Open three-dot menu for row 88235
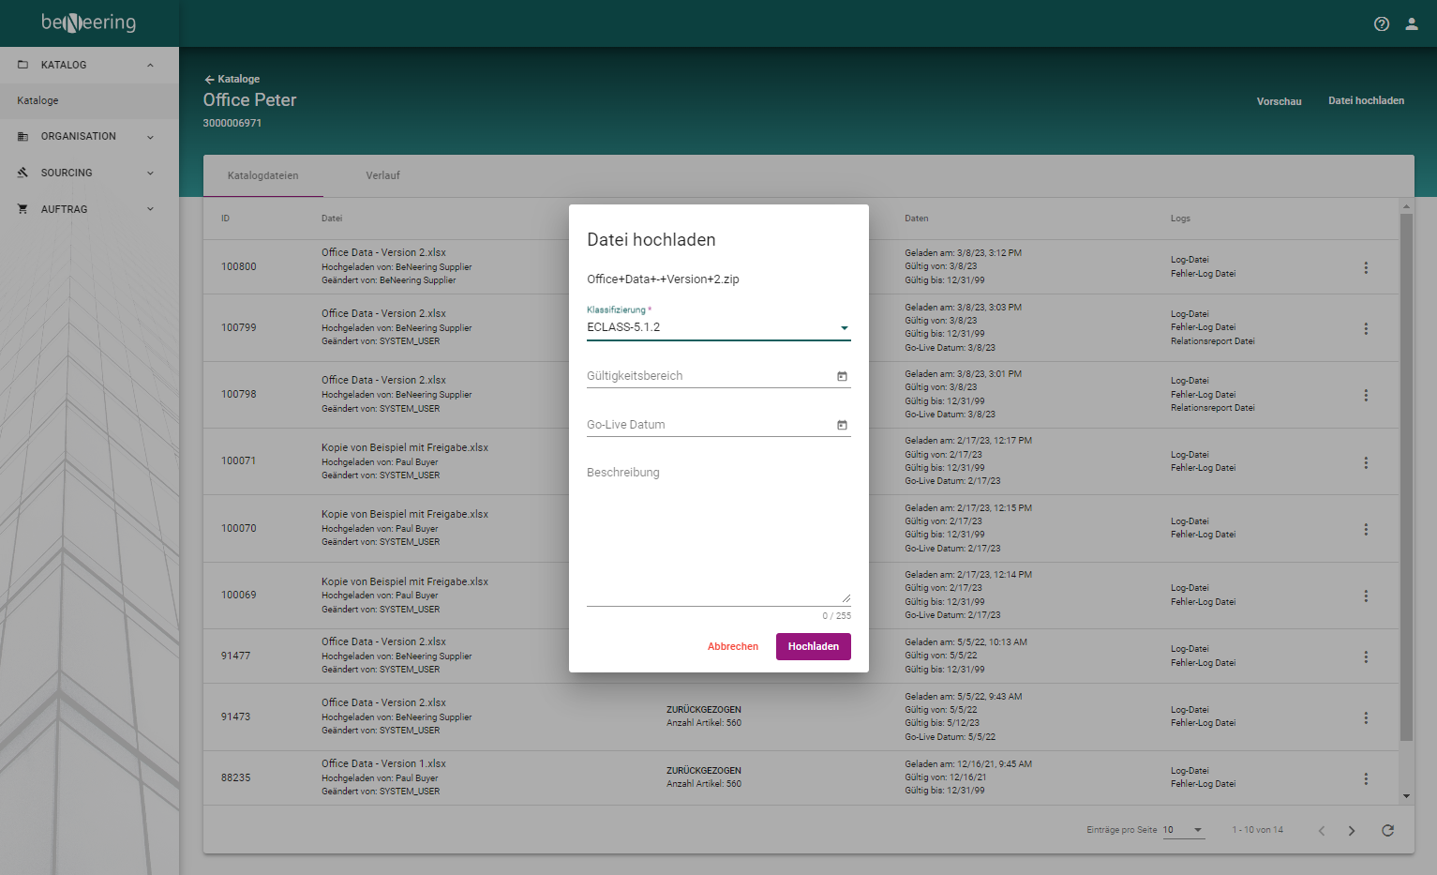The height and width of the screenshot is (875, 1437). pos(1365,778)
